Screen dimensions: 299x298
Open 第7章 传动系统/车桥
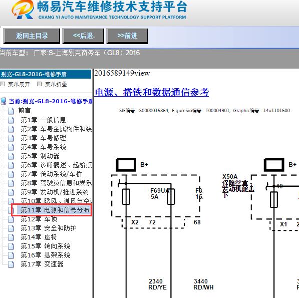[51, 174]
